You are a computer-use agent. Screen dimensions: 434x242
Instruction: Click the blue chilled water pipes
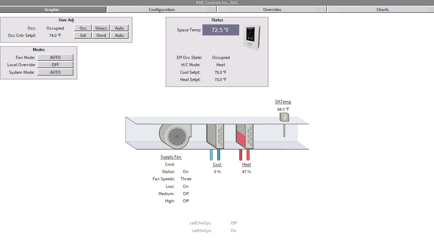215,155
